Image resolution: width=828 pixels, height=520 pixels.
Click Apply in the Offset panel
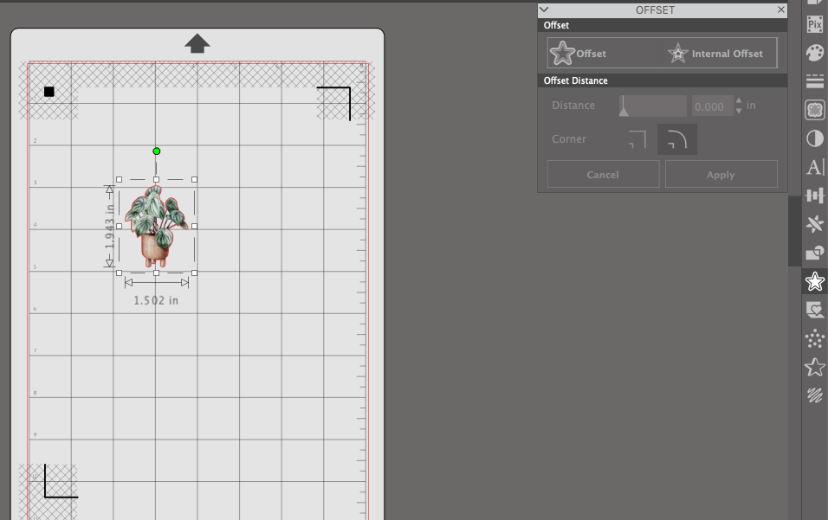pyautogui.click(x=721, y=175)
